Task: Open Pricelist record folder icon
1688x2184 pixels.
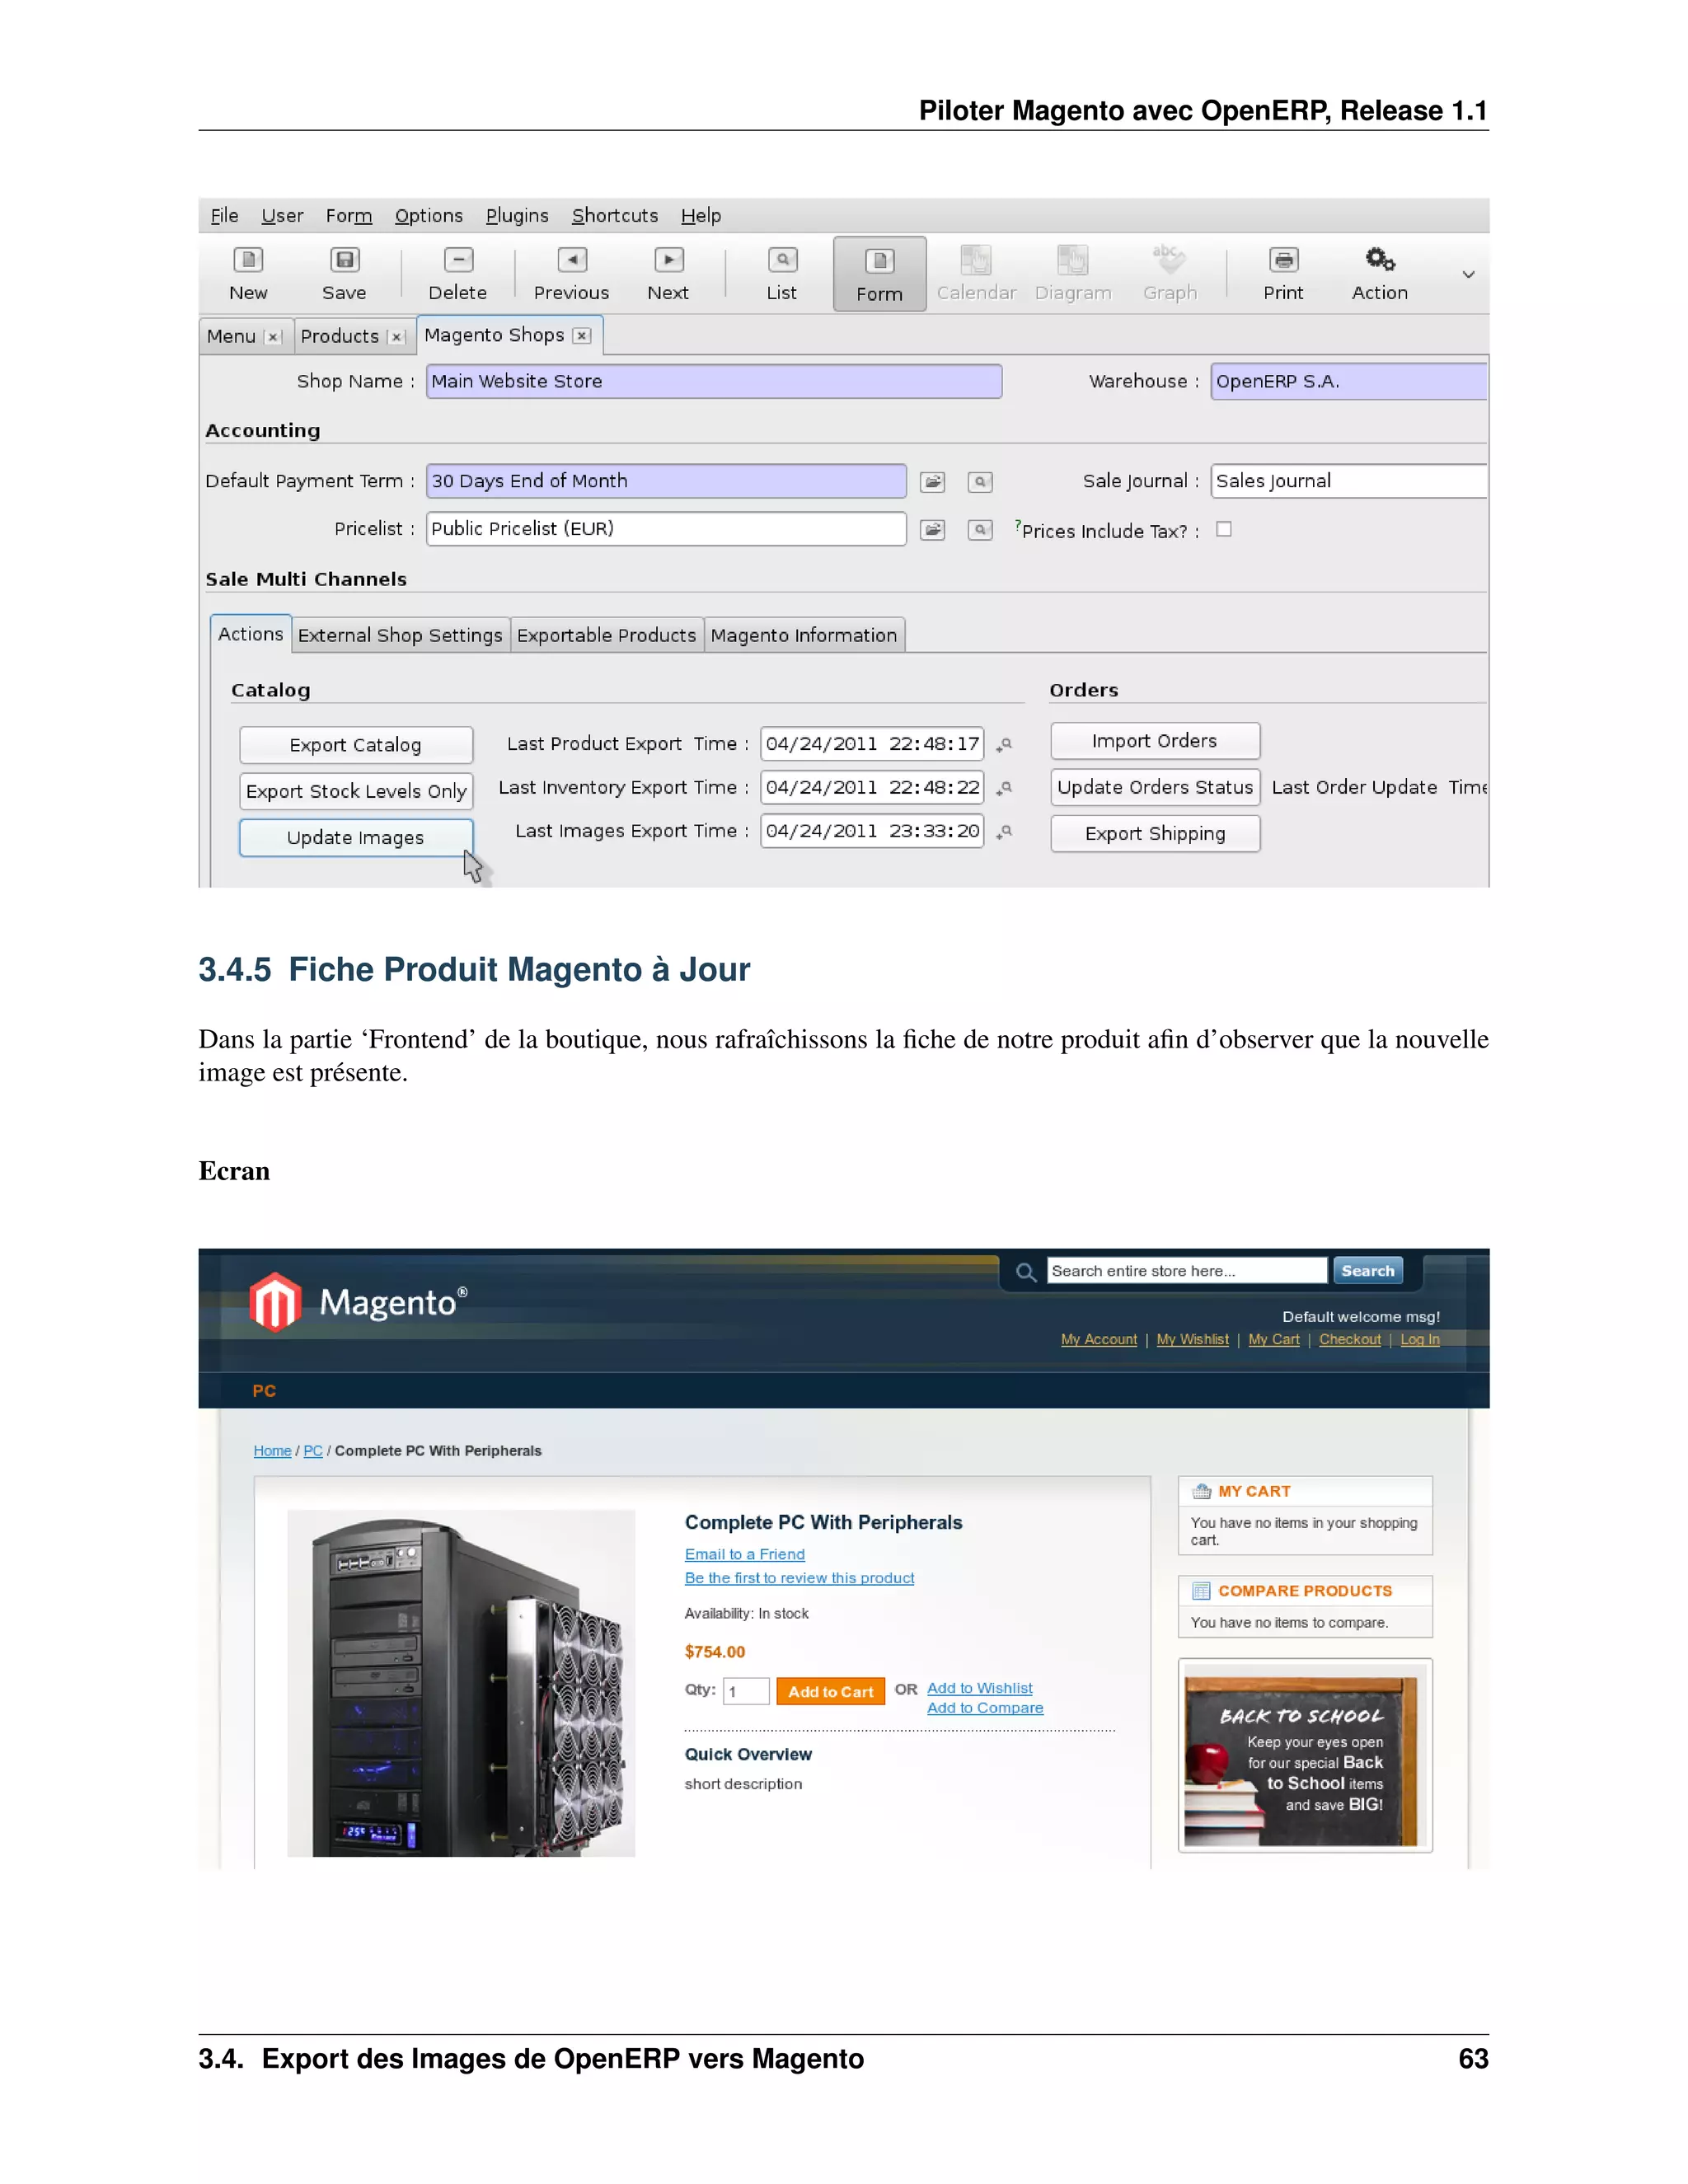Action: point(932,530)
